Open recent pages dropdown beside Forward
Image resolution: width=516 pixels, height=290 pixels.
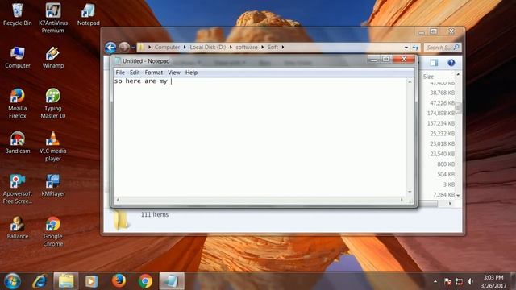133,48
